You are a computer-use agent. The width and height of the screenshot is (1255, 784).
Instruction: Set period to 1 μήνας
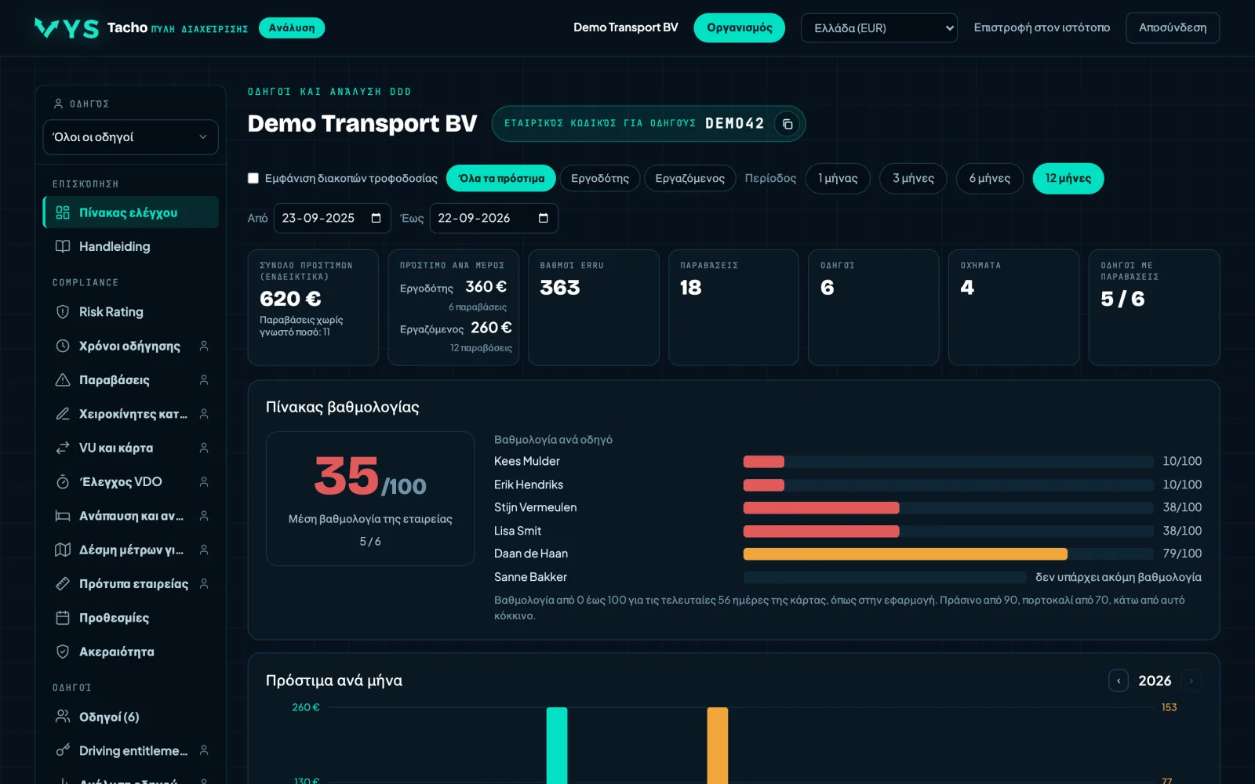point(838,178)
